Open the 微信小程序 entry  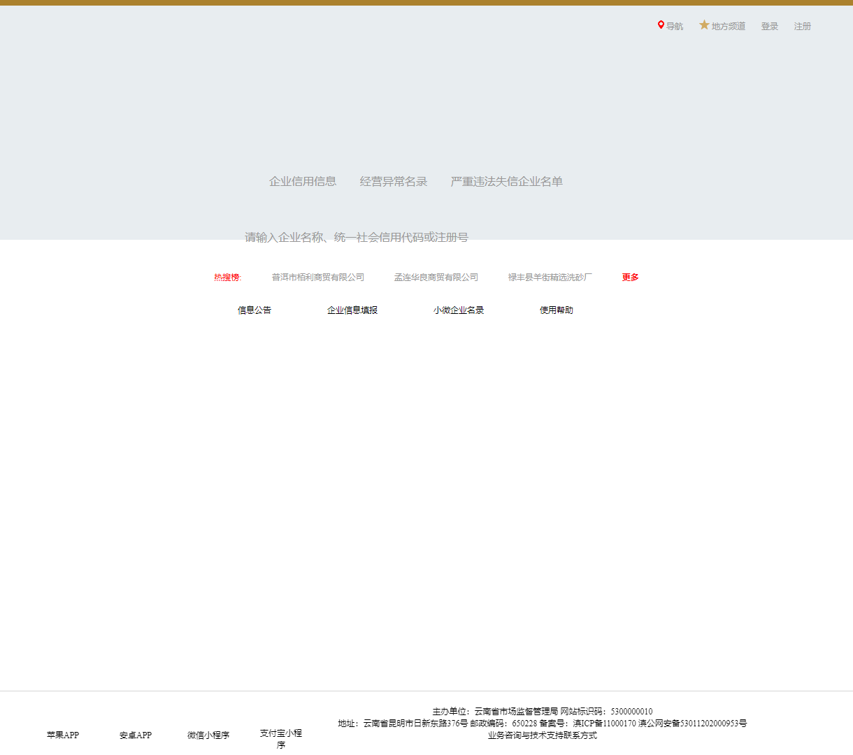208,735
